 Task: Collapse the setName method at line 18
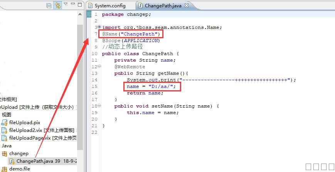tap(99, 106)
